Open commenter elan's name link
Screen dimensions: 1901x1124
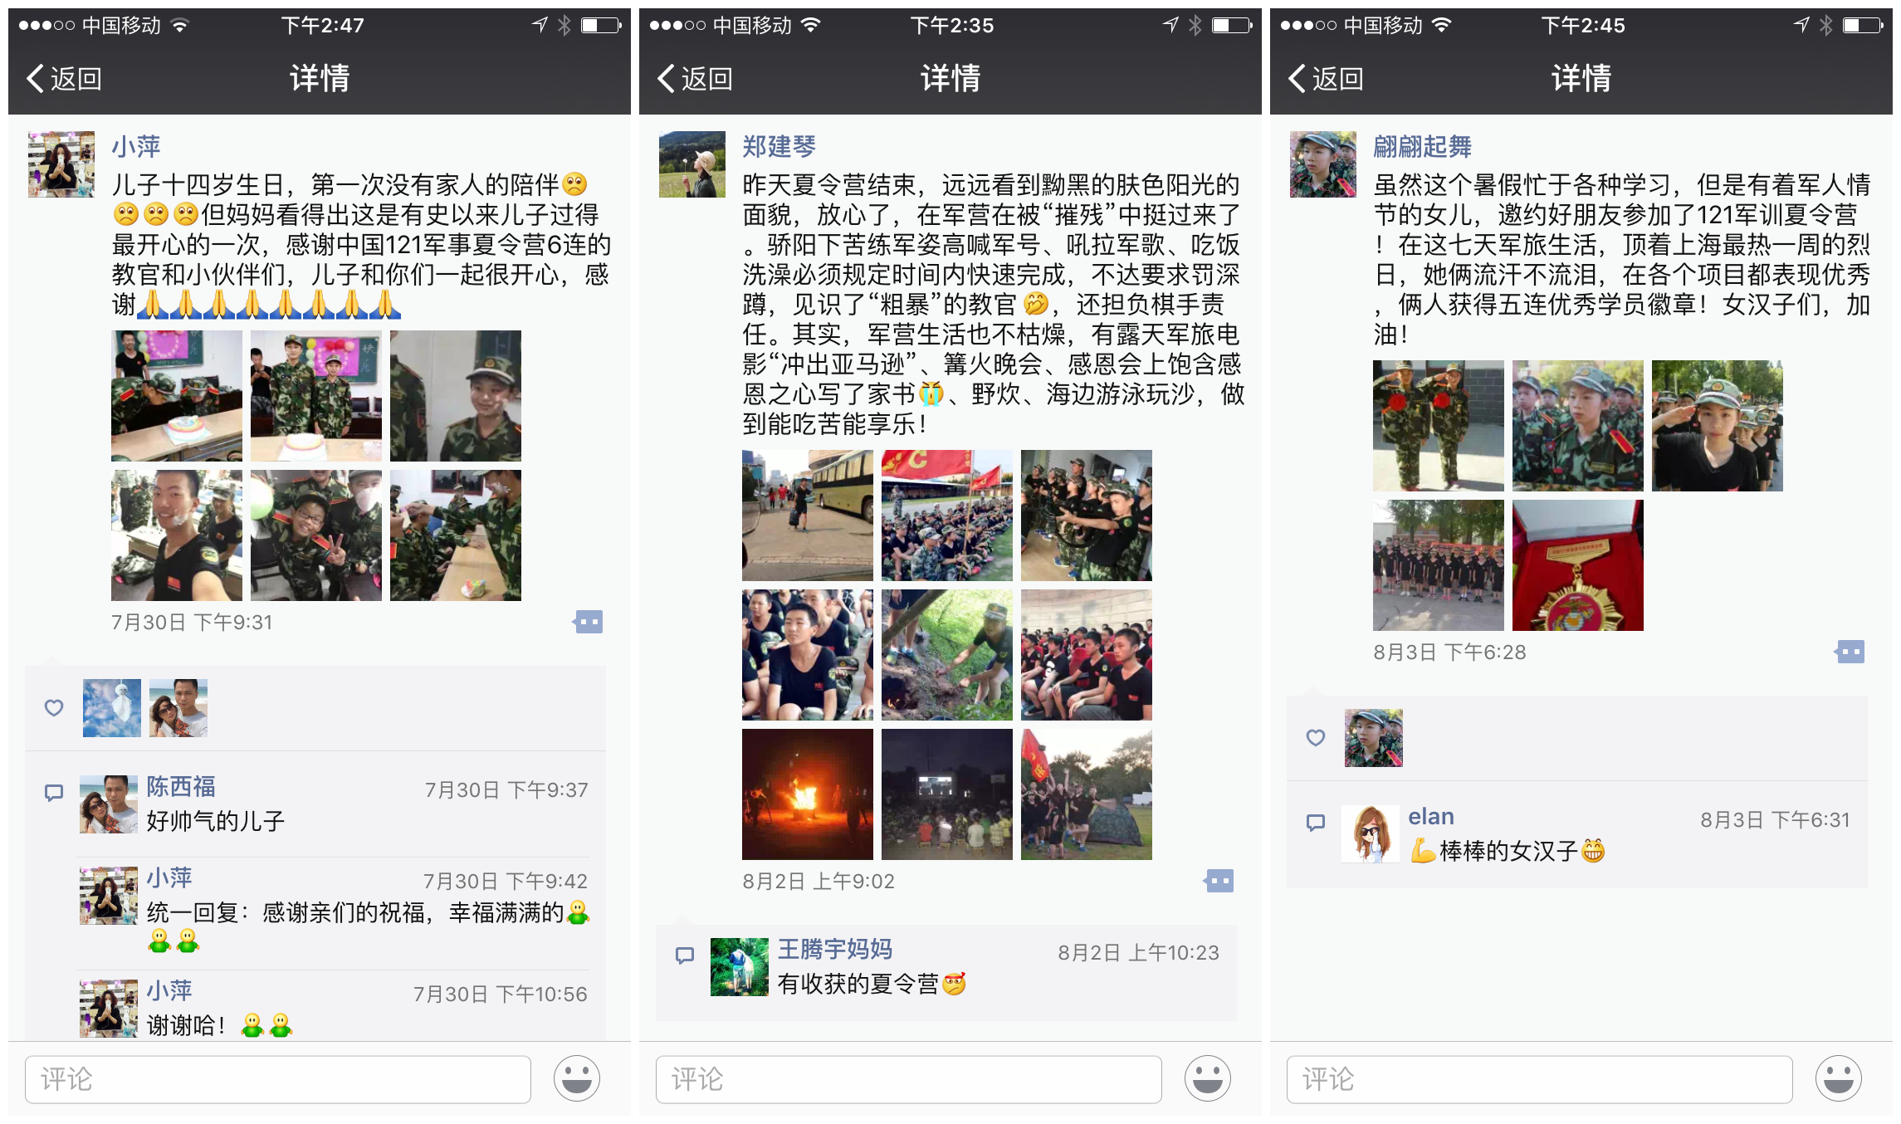pos(1431,816)
